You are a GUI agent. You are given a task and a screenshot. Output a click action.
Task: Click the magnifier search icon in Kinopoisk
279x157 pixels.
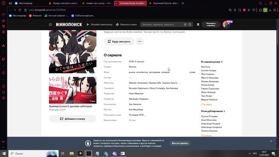tap(190, 24)
